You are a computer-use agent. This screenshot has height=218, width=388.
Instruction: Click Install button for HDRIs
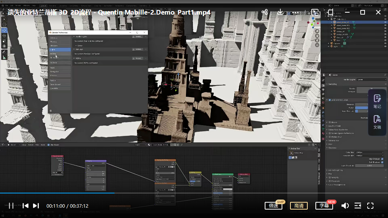[137, 58]
